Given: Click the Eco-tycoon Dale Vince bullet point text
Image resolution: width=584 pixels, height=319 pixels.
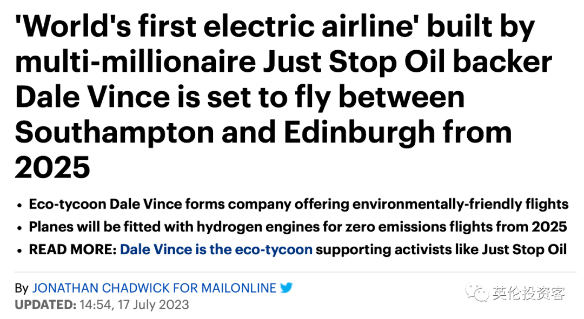Looking at the screenshot, I should (x=298, y=204).
